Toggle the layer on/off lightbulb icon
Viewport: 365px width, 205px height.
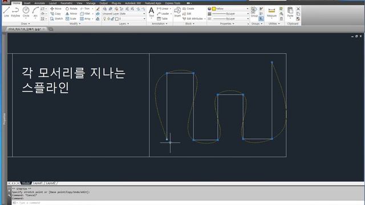pos(104,19)
